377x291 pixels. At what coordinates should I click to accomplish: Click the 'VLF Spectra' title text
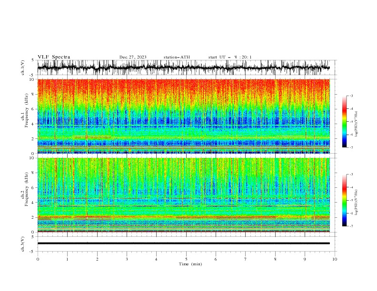(x=54, y=57)
